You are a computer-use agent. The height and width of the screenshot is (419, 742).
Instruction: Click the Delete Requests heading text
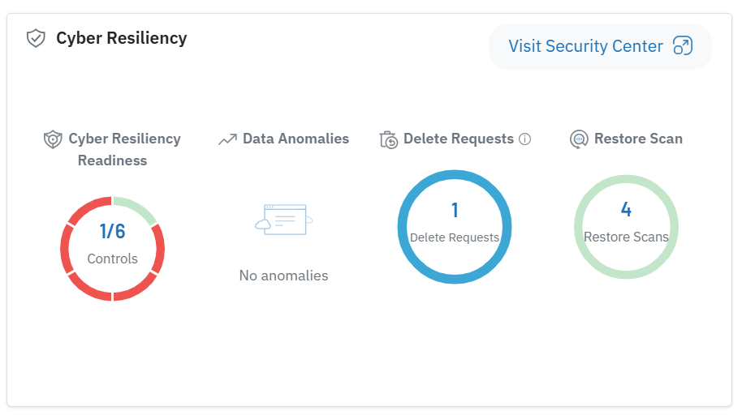pyautogui.click(x=459, y=139)
